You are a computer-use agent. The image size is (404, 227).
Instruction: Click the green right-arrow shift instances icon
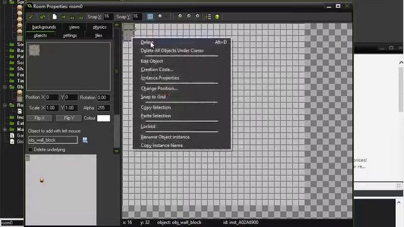63,17
